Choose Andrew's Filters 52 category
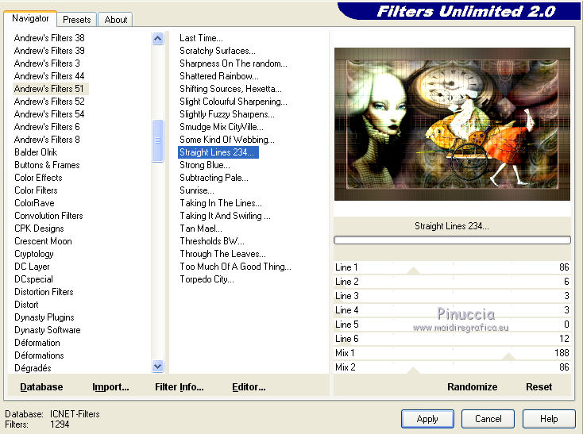The image size is (583, 434). click(49, 102)
